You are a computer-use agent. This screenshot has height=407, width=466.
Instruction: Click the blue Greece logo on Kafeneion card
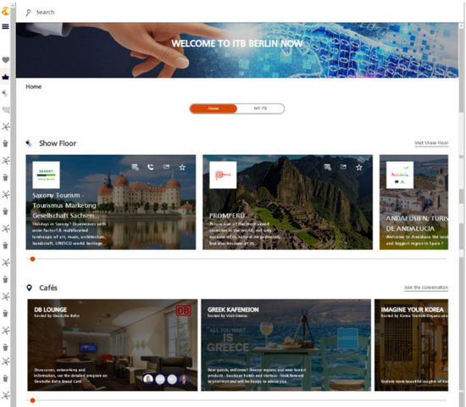point(347,338)
